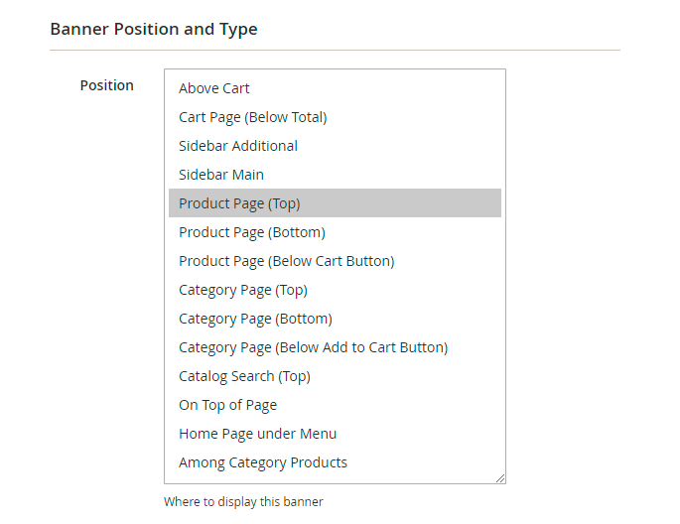This screenshot has height=524, width=680.
Task: Click blank listbox area right of Above Cart
Action: 397,88
